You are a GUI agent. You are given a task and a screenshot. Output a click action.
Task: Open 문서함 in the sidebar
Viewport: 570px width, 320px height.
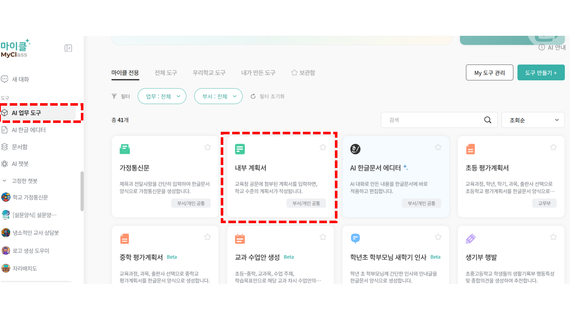(x=20, y=147)
